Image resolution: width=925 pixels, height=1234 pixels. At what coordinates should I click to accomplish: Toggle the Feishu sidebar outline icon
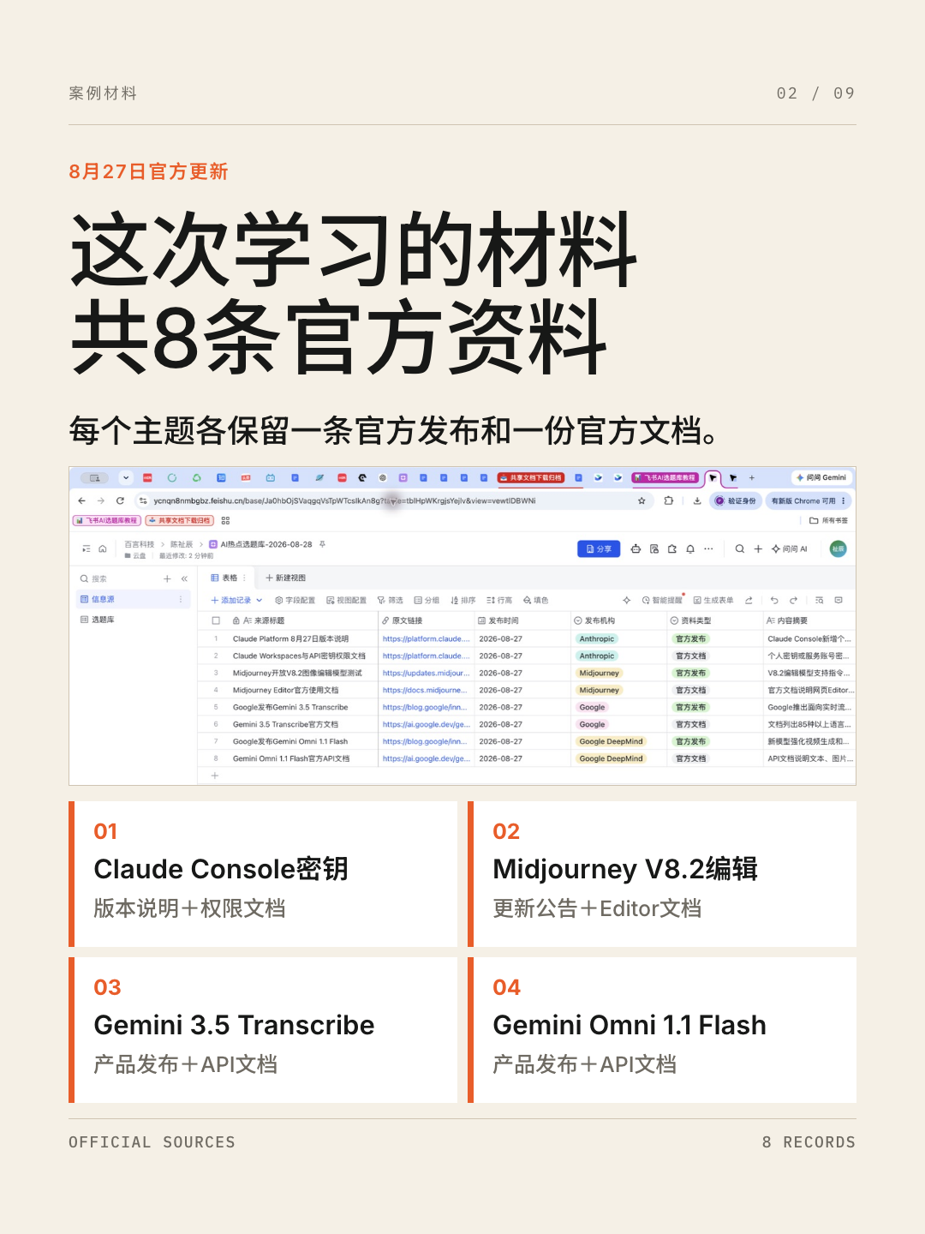coord(86,548)
